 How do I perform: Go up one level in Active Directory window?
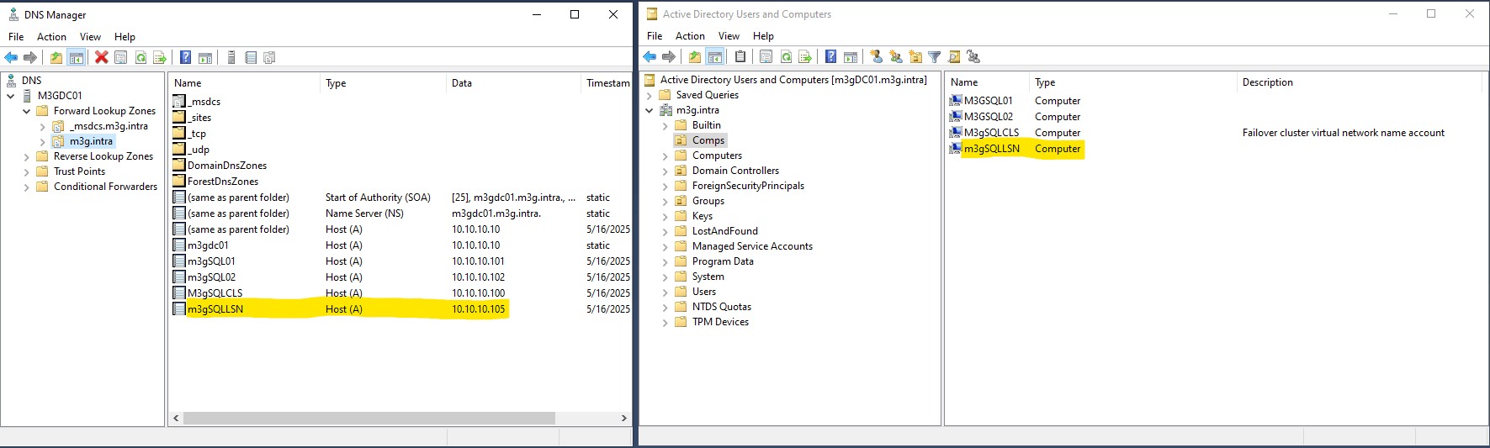[x=694, y=56]
